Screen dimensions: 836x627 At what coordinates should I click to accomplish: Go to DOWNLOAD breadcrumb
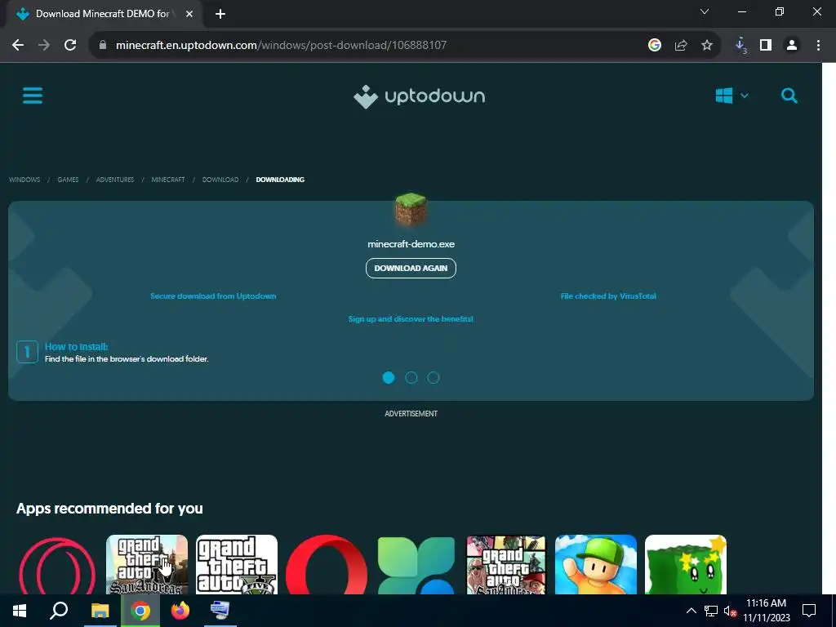click(x=220, y=180)
